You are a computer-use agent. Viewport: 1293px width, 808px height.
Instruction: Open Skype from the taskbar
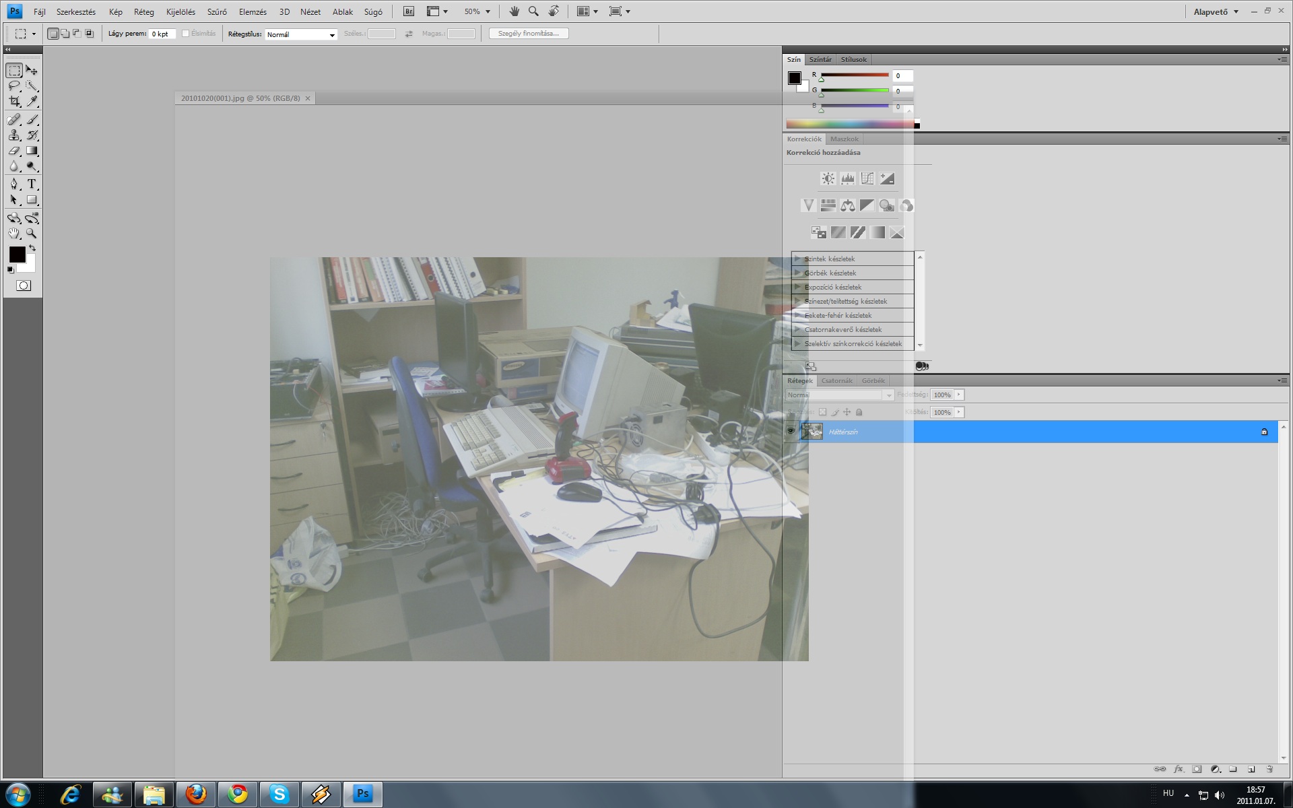(x=279, y=795)
